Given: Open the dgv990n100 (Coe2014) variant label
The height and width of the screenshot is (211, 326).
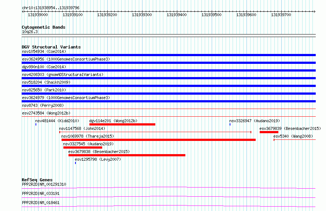Looking at the screenshot, I should tap(44, 67).
